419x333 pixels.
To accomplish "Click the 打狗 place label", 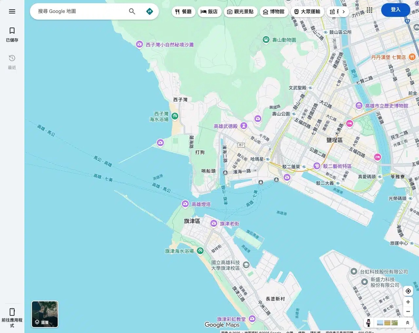I will [x=200, y=152].
